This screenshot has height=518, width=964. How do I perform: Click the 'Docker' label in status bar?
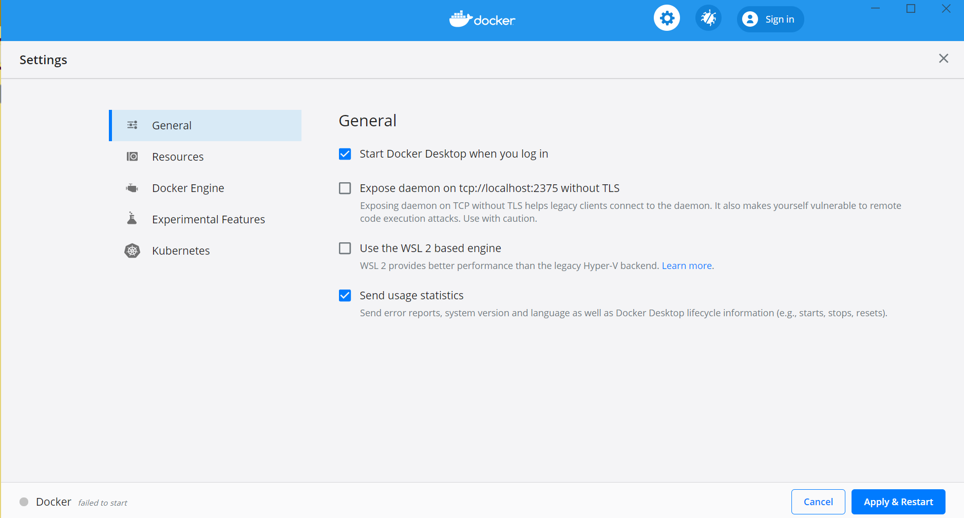[53, 502]
